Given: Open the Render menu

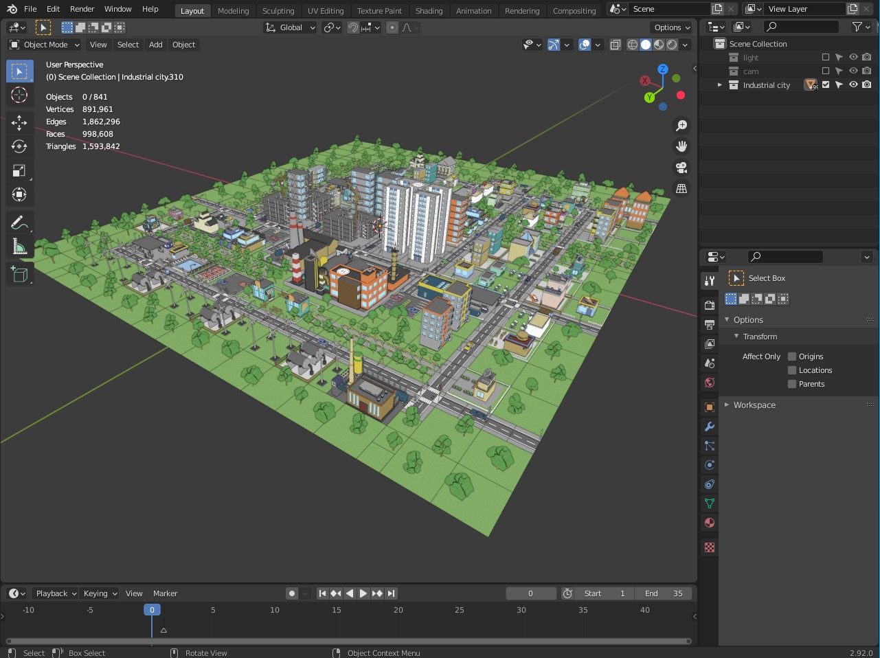Looking at the screenshot, I should pyautogui.click(x=82, y=9).
